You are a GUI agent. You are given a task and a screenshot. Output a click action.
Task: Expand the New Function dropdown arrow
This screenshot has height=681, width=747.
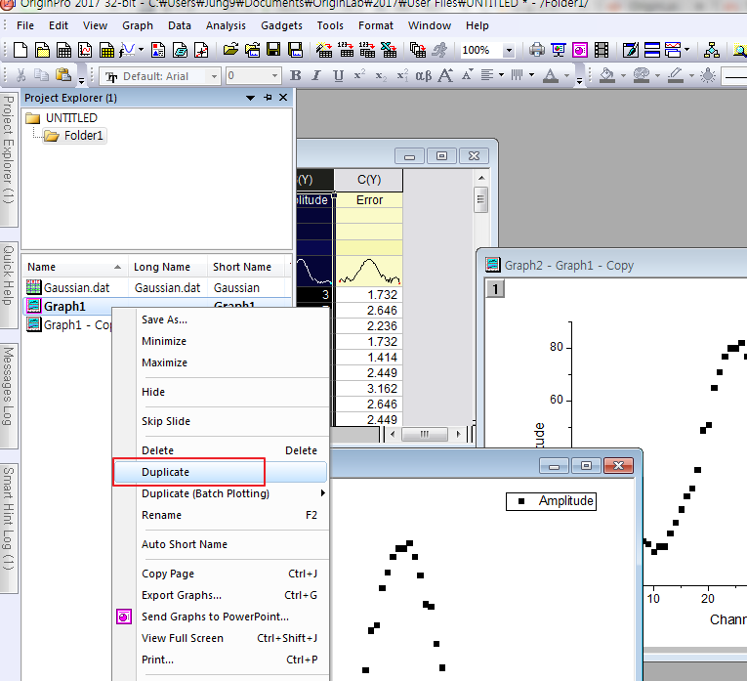pos(141,50)
